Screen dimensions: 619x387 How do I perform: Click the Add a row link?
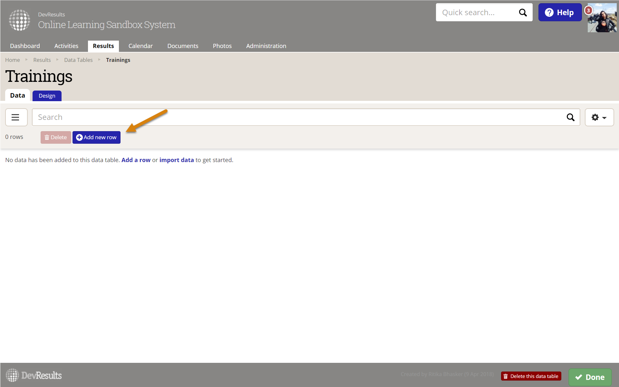(136, 160)
